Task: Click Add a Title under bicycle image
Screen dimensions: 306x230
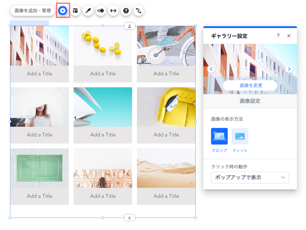Action: coord(166,74)
